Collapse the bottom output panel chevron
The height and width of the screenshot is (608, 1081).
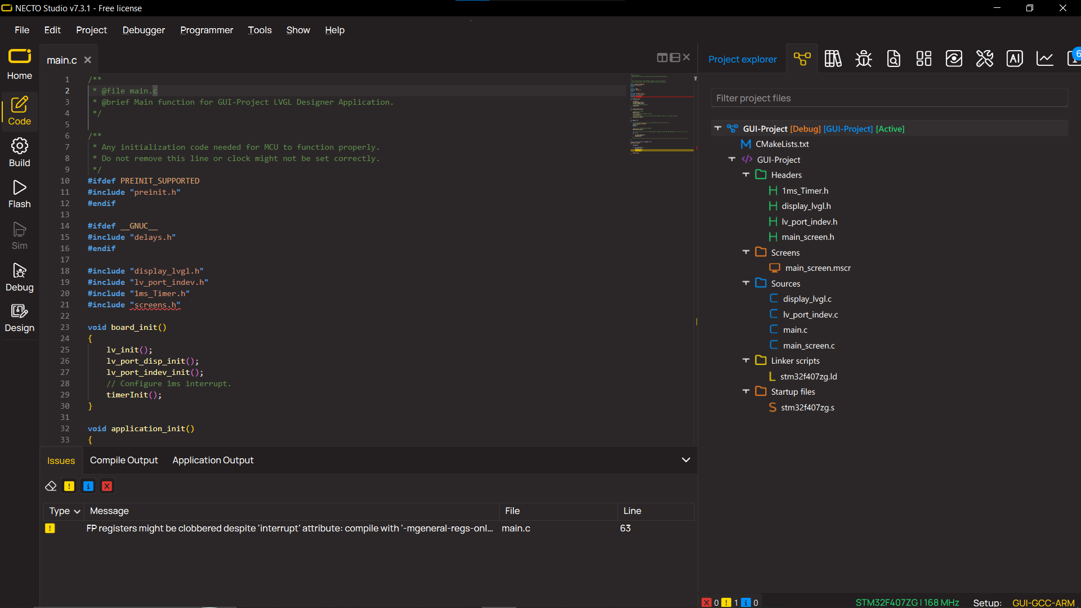click(x=686, y=460)
